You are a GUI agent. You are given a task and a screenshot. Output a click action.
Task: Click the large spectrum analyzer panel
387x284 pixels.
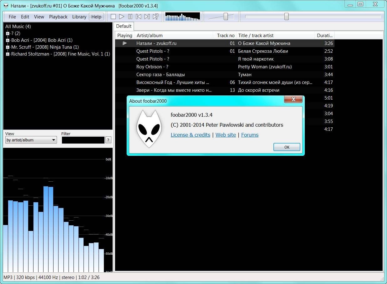58,210
